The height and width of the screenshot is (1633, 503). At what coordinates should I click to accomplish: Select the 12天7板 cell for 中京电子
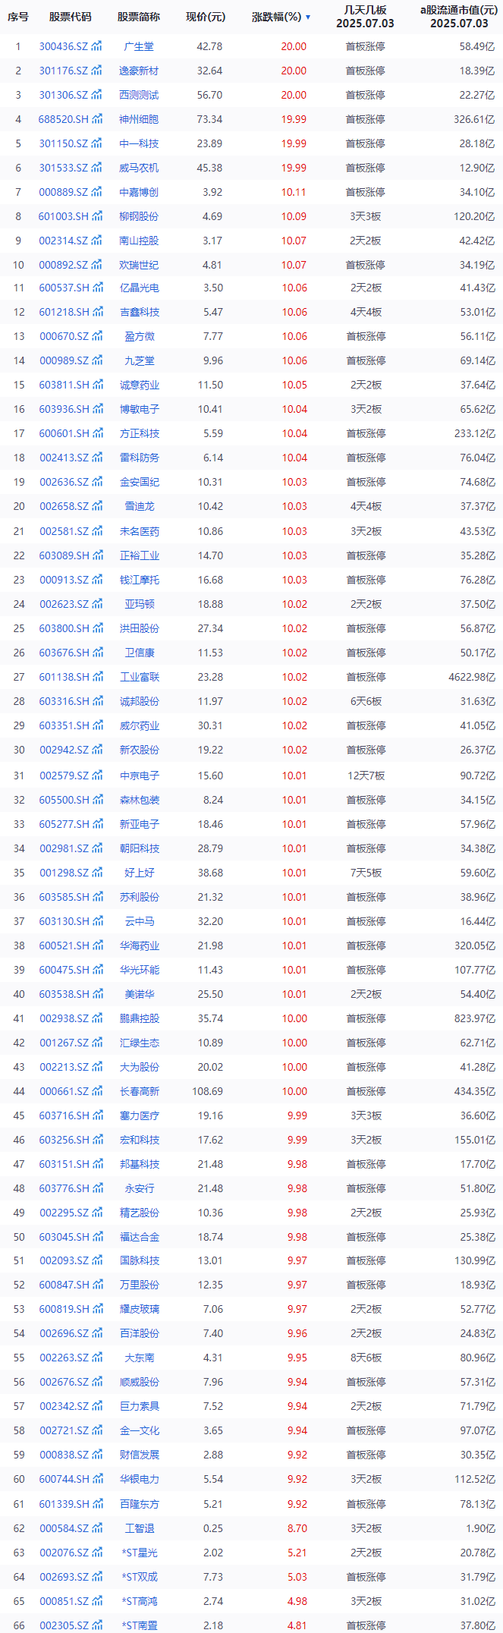(x=366, y=776)
